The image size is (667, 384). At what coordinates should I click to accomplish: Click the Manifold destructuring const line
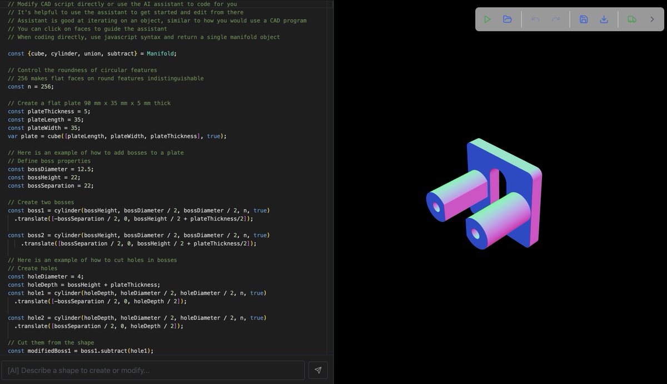click(x=92, y=54)
